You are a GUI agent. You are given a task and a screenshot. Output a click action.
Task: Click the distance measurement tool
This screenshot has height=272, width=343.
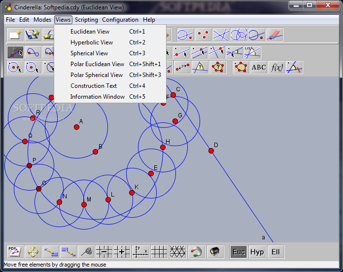[x=182, y=67]
